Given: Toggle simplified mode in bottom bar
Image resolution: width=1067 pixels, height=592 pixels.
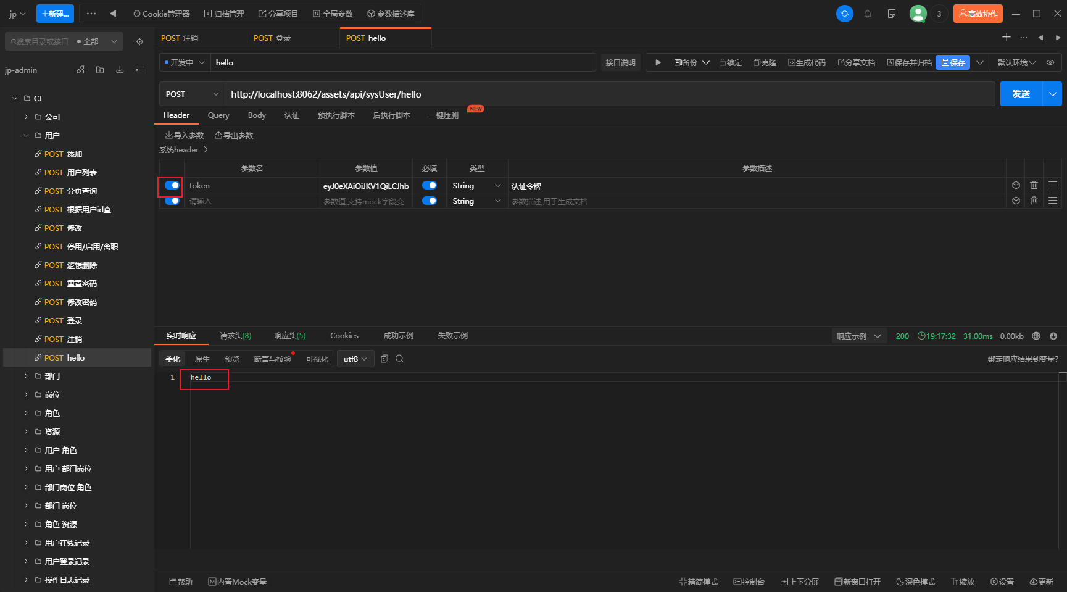Looking at the screenshot, I should click(x=698, y=582).
